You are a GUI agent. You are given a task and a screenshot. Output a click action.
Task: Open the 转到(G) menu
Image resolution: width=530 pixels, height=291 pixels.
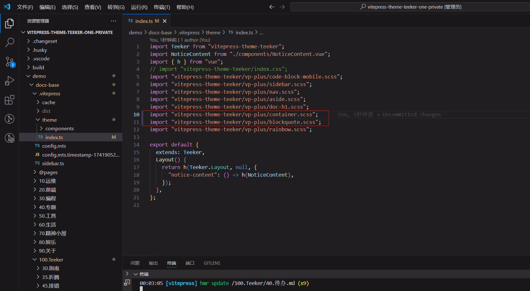coord(116,7)
